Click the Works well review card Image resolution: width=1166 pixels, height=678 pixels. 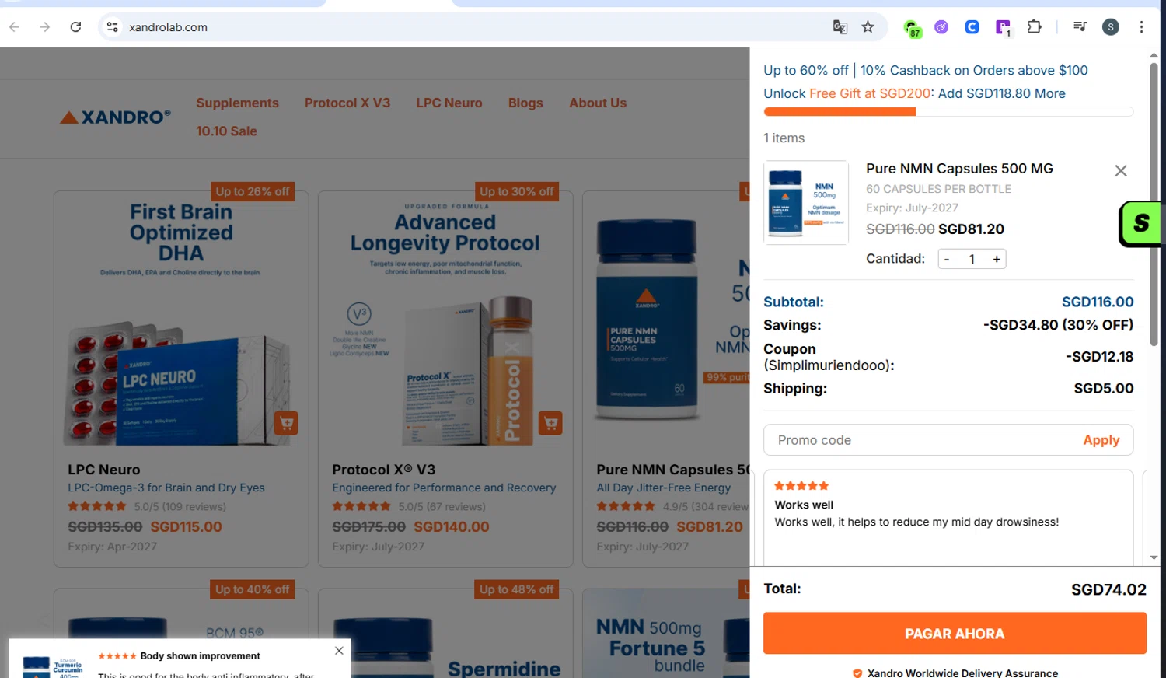coord(948,517)
